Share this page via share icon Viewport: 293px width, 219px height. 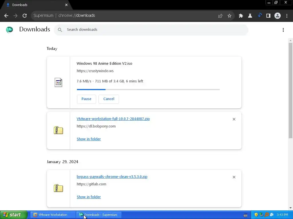click(220, 16)
